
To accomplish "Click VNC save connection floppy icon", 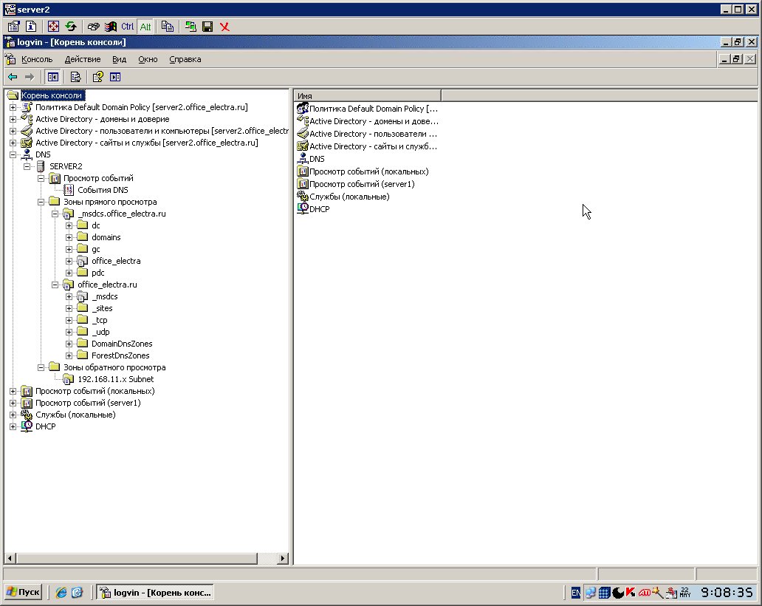I will (x=207, y=27).
